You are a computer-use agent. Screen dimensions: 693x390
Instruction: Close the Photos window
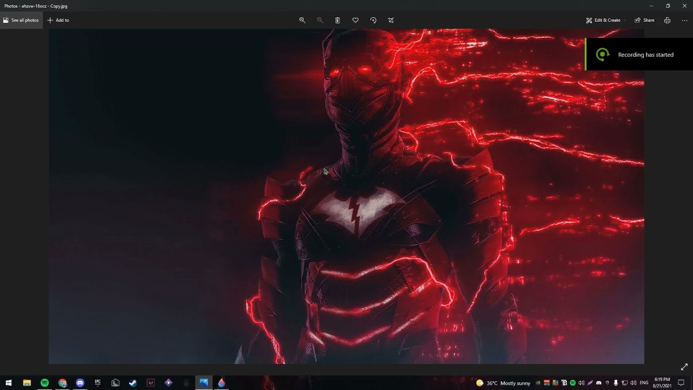684,6
